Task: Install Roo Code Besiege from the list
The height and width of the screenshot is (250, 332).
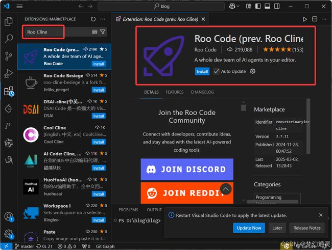Action: coord(99,90)
